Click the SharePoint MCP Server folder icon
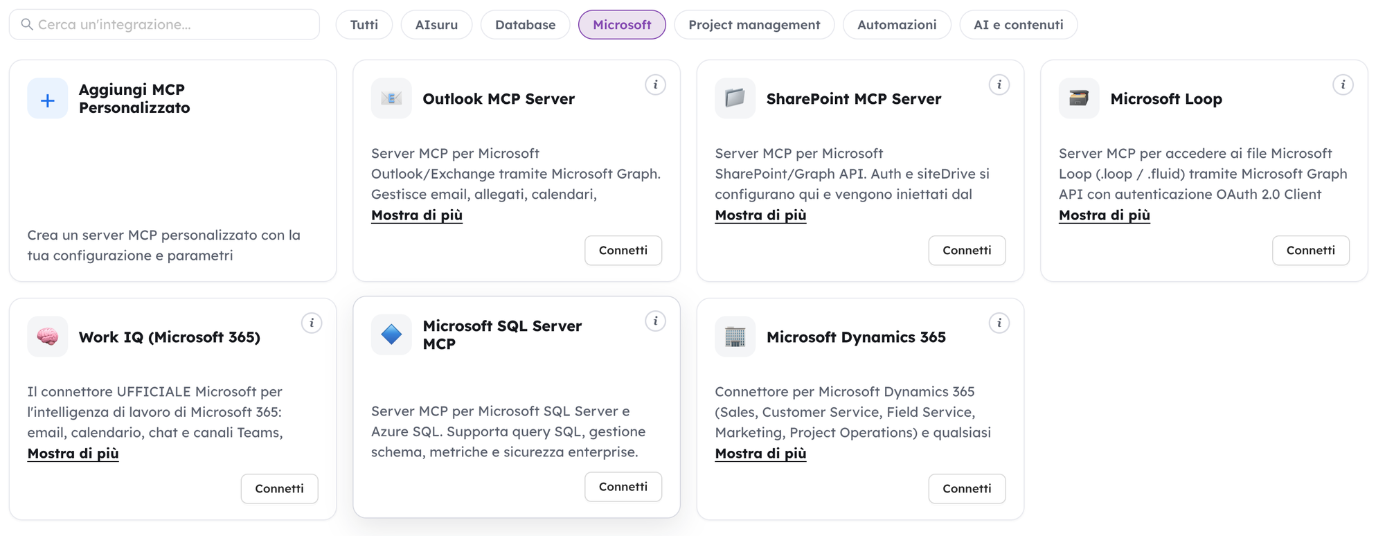Screen dimensions: 1385x536 (x=735, y=98)
